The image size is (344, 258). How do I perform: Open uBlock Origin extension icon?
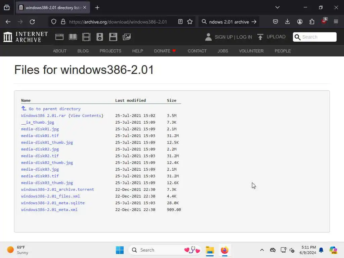pos(324,21)
